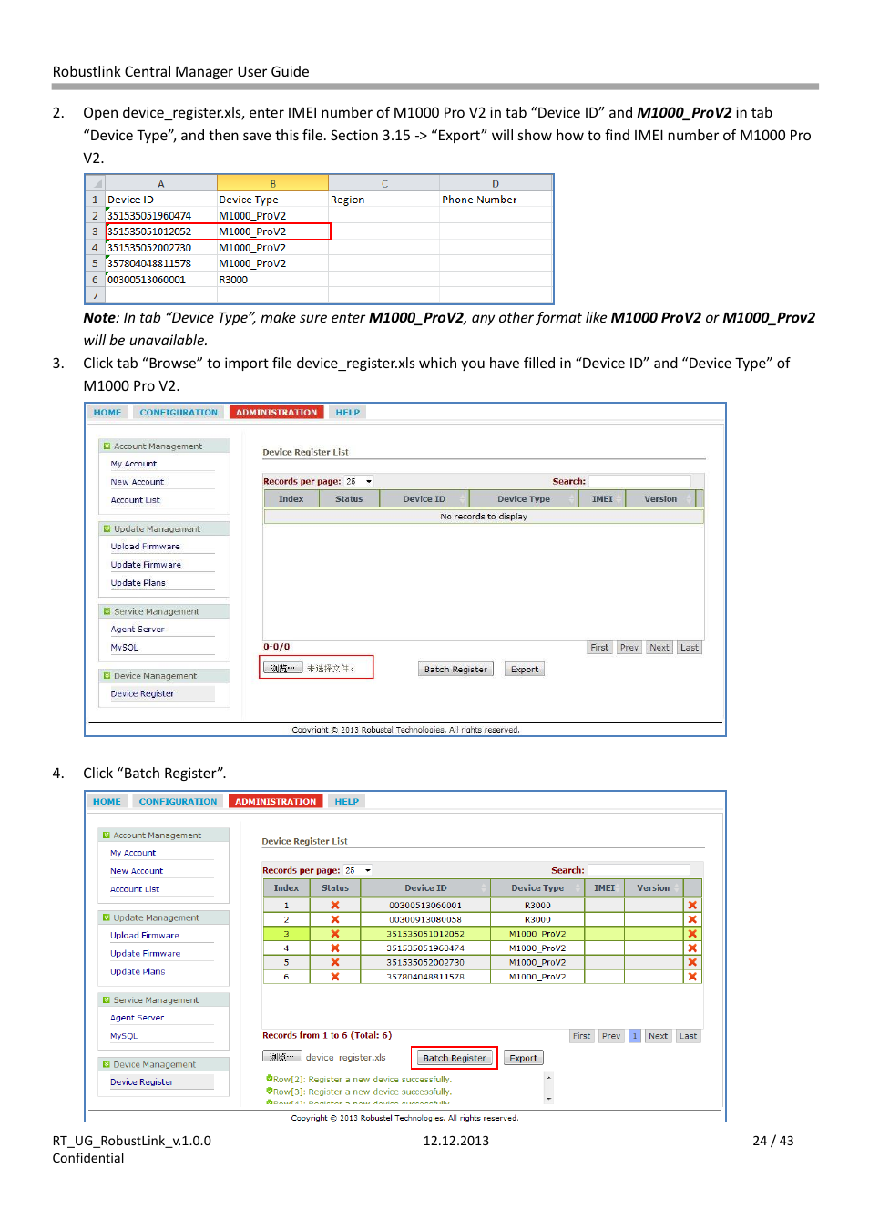Click delete X for device 00300513060001
Viewport: 869px width, 1230px height.
click(692, 906)
